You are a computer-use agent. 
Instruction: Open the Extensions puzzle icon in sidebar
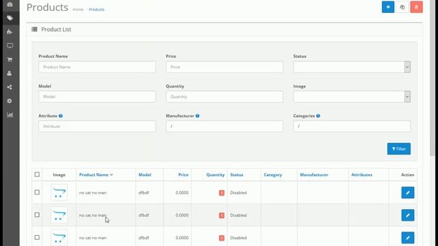coord(10,31)
